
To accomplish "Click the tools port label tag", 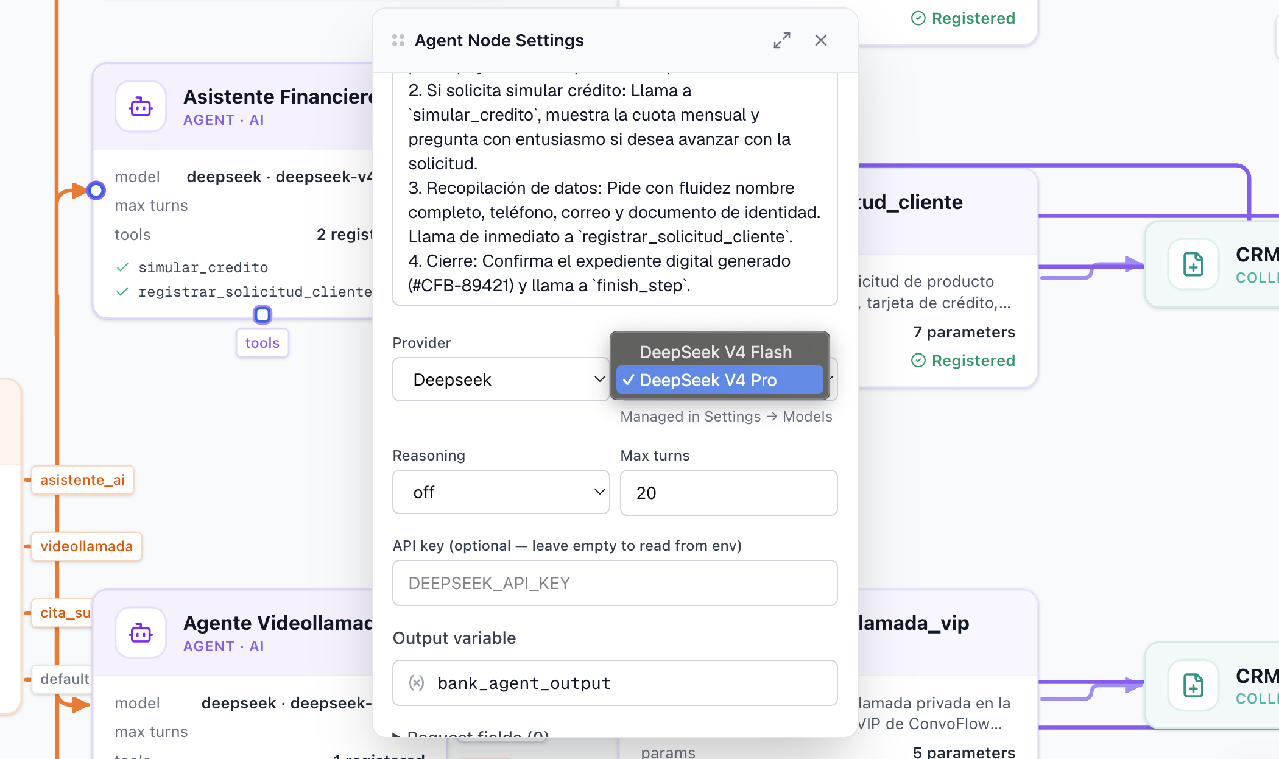I will pyautogui.click(x=262, y=343).
